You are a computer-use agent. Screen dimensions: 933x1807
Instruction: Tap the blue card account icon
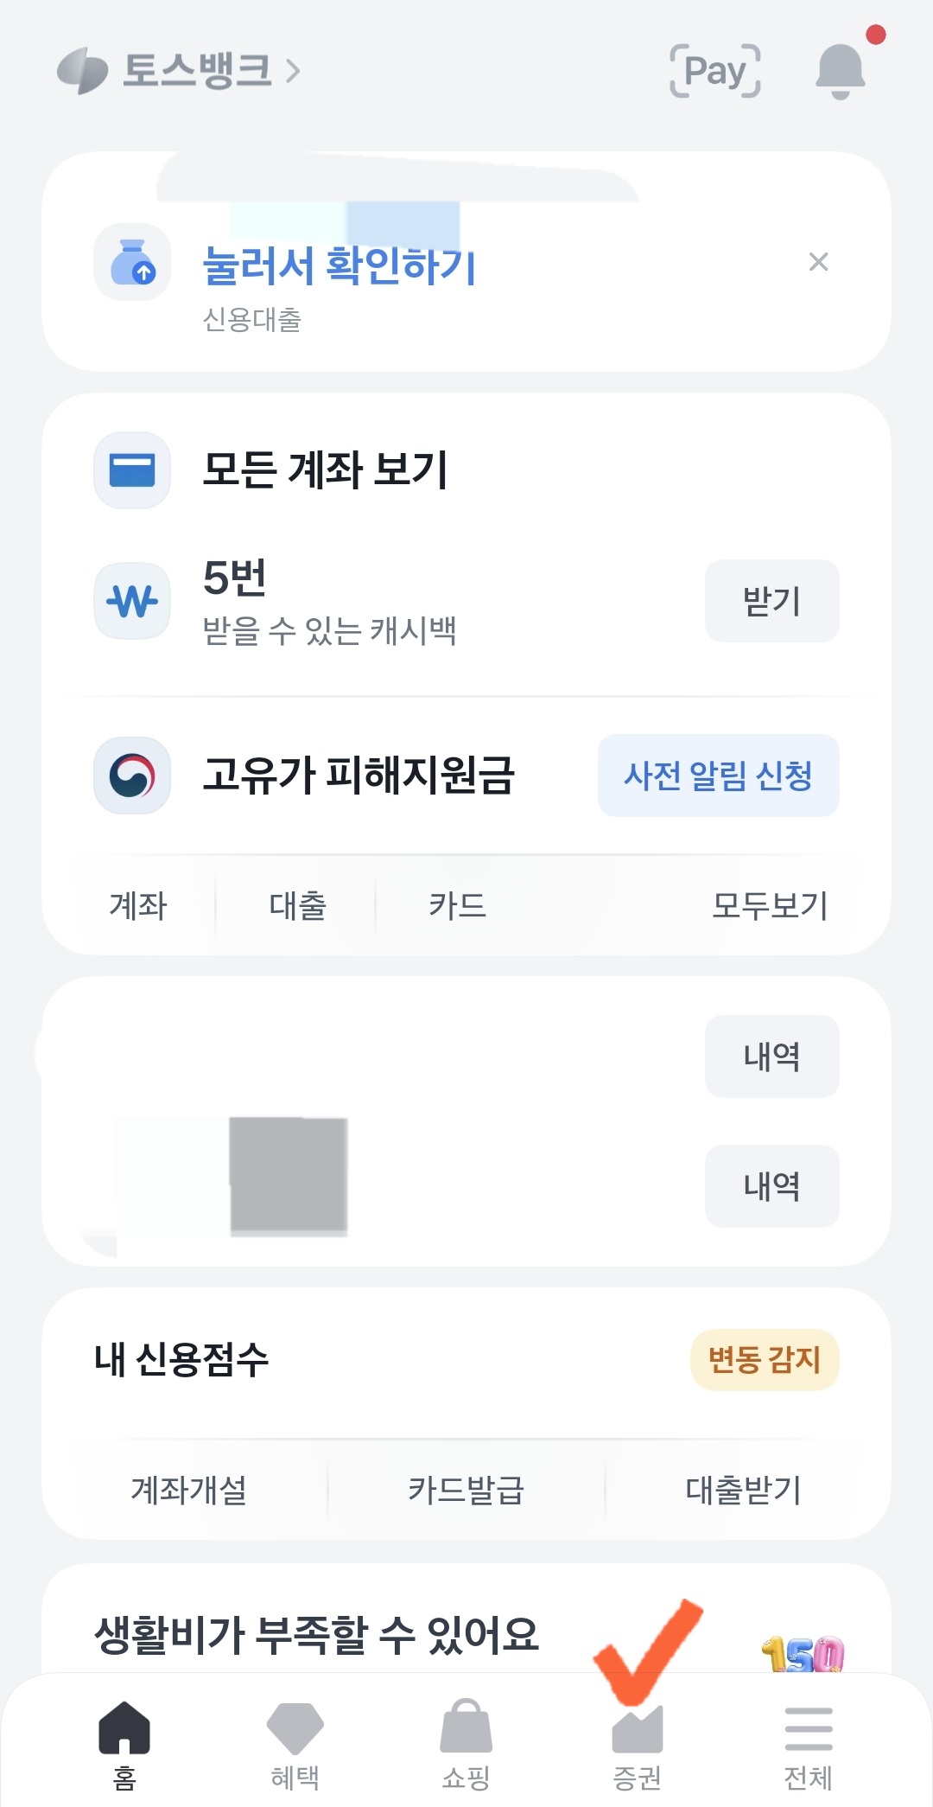click(x=132, y=470)
